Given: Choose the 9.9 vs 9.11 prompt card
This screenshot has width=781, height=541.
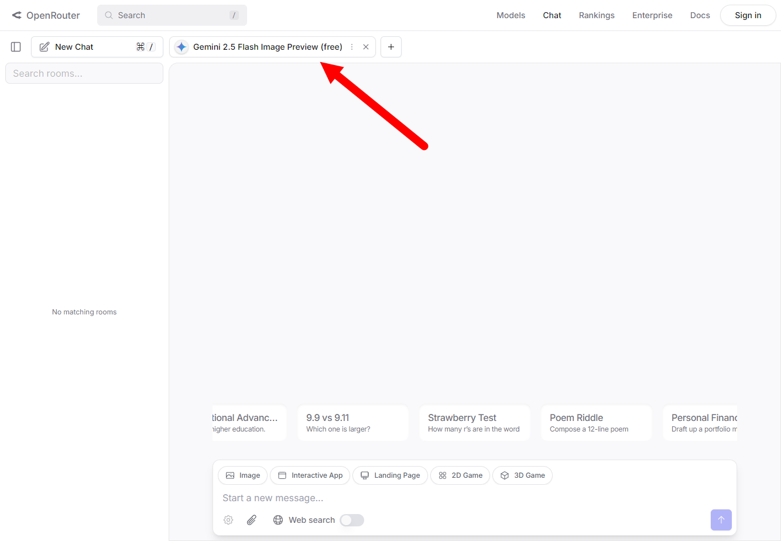Looking at the screenshot, I should pos(353,423).
